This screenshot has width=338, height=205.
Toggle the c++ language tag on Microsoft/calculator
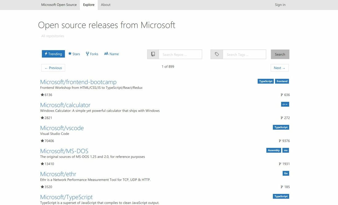285,104
